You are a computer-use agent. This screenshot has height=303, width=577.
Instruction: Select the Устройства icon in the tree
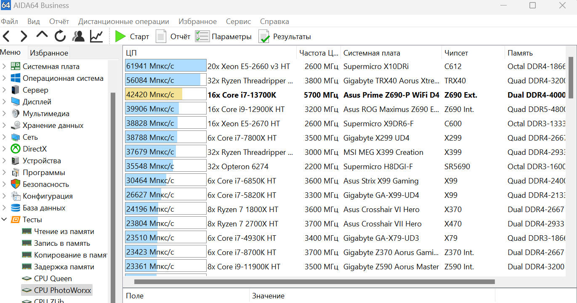16,160
